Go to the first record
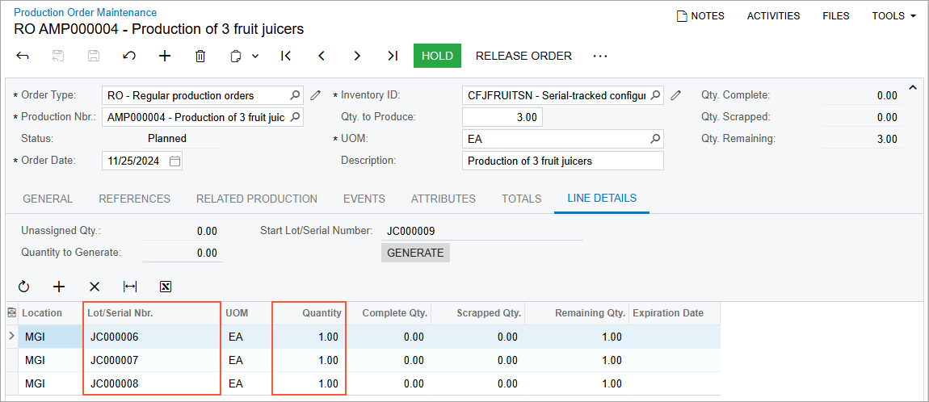 click(285, 56)
